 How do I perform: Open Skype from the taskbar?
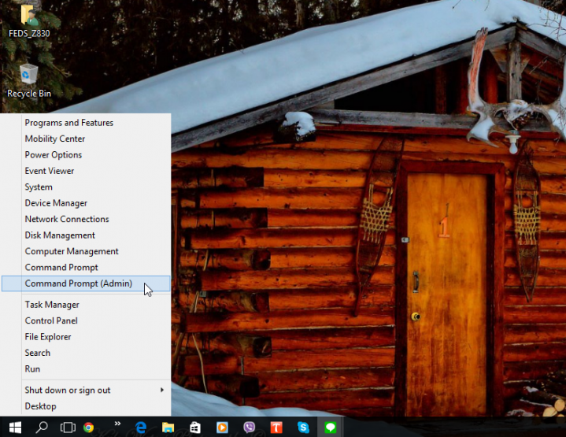click(303, 428)
